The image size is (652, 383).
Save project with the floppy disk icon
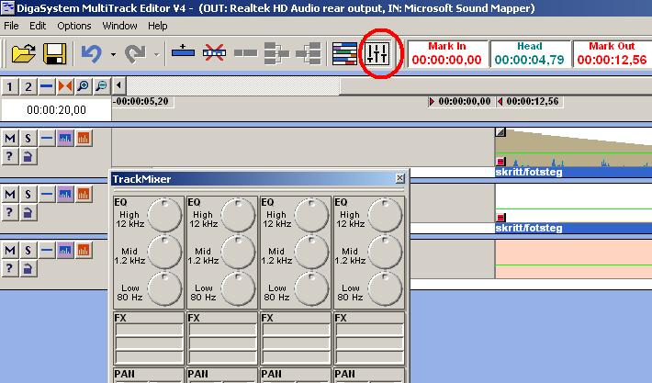pos(55,53)
